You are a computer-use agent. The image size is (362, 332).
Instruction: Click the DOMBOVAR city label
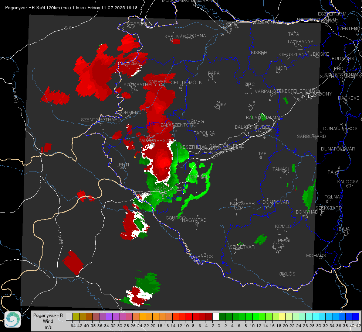pos(275,202)
